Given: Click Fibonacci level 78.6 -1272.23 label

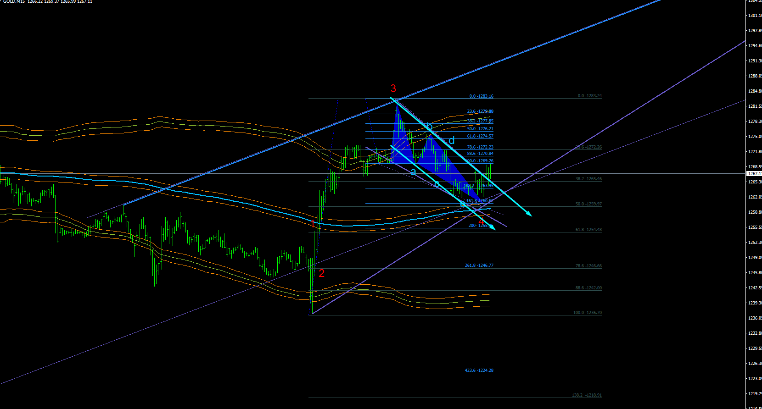Looking at the screenshot, I should pyautogui.click(x=480, y=147).
